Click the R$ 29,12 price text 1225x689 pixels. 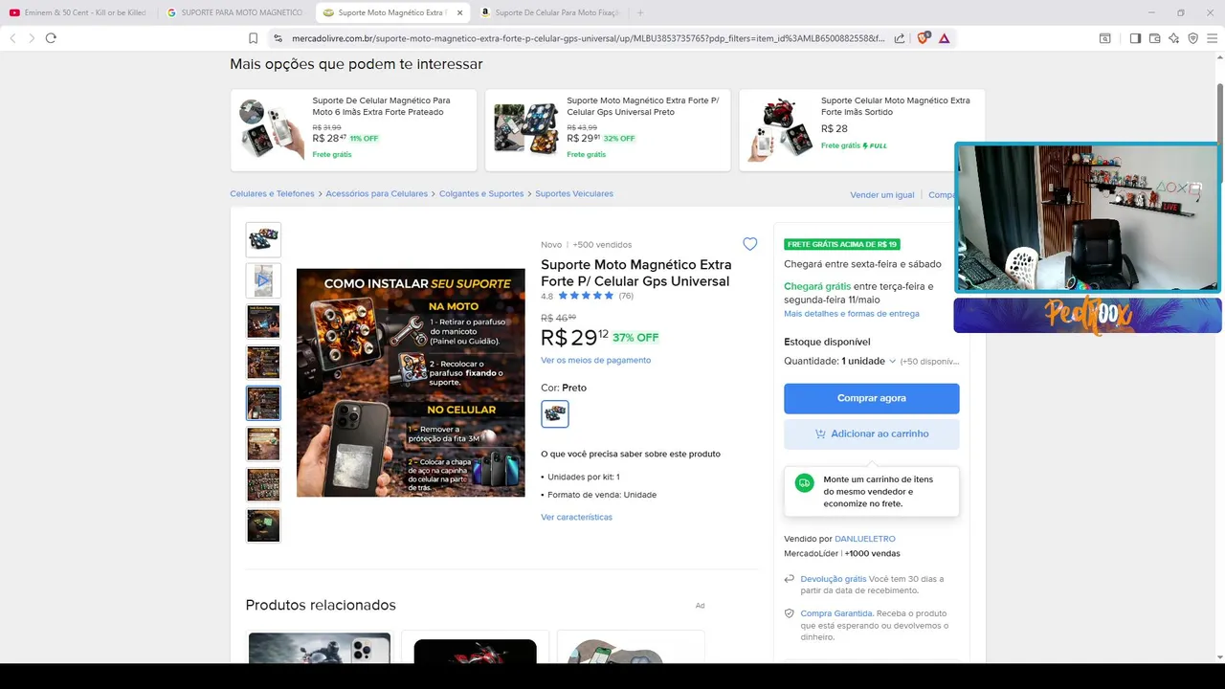574,337
